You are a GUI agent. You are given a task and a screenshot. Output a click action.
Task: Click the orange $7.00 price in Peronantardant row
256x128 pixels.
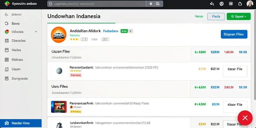(202, 69)
